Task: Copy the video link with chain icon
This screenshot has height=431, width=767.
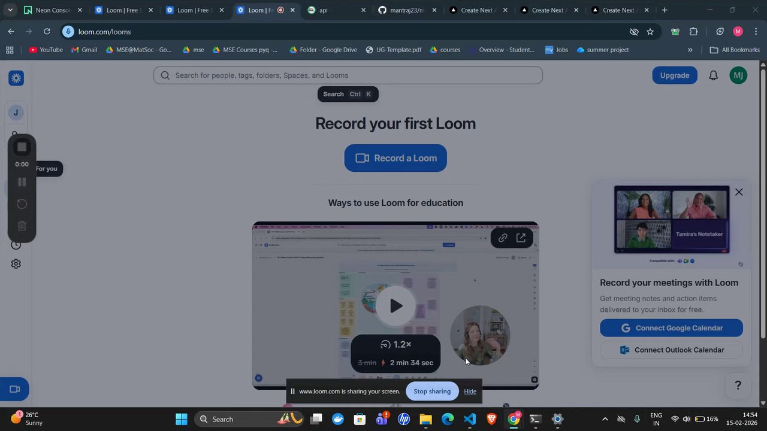Action: tap(503, 238)
